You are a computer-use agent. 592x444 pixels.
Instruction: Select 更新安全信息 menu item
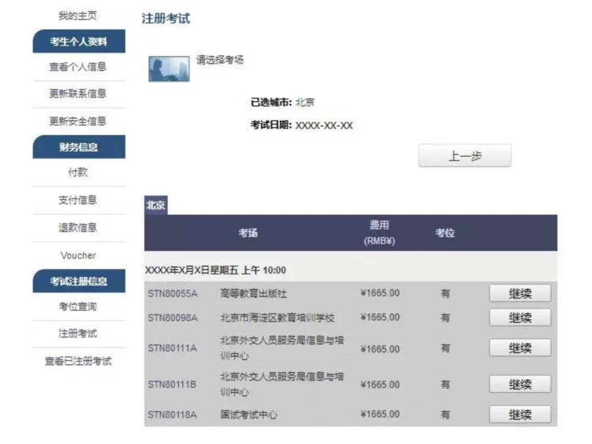[78, 121]
